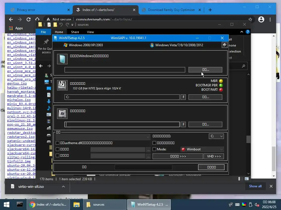Click the green BOOTMGR PBR status light
Viewport: 281px width, 210px height.
click(221, 85)
